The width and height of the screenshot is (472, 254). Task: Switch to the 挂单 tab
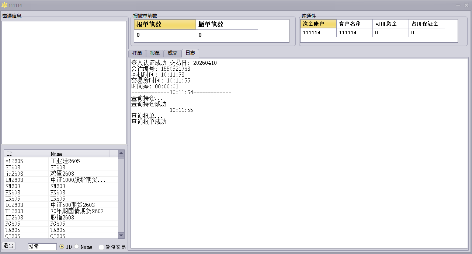pos(137,53)
